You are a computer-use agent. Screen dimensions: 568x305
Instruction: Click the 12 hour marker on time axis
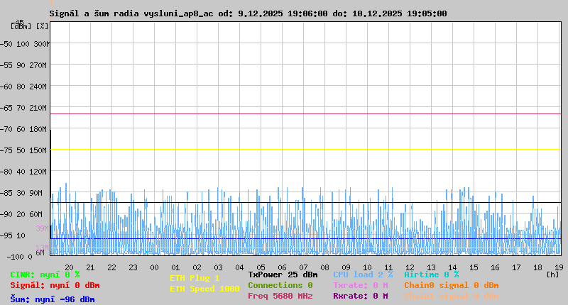pos(410,267)
